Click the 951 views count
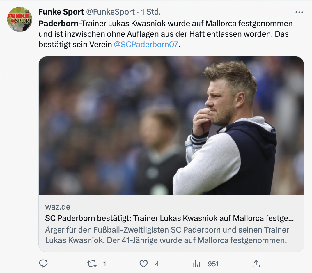The height and width of the screenshot is (273, 312). tap(213, 264)
